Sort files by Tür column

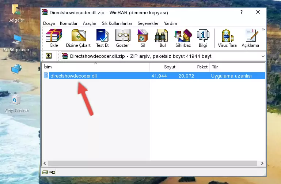tap(237, 67)
